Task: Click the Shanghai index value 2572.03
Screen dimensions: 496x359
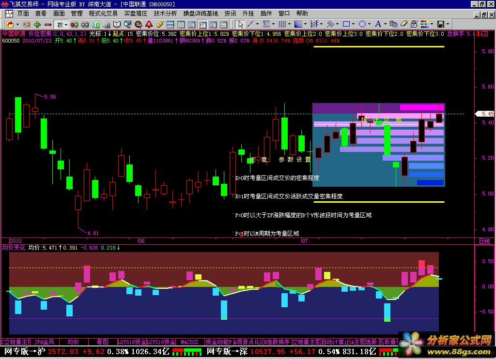Action: (63, 351)
